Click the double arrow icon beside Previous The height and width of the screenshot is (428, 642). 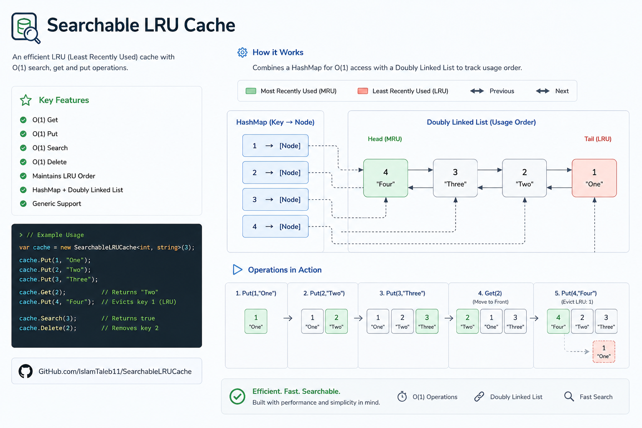tap(477, 91)
